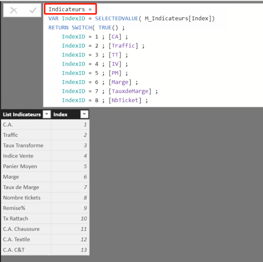The image size is (263, 262).
Task: Click the VAR keyword in the formula
Action: (x=54, y=18)
